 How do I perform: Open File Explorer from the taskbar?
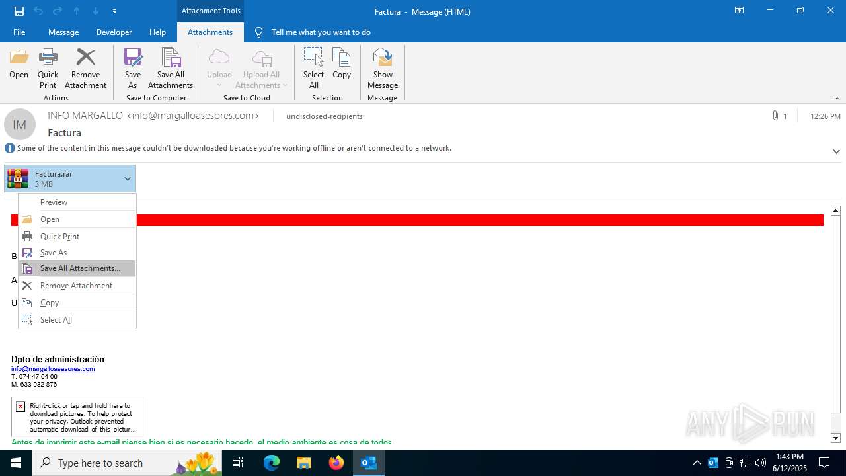click(303, 463)
